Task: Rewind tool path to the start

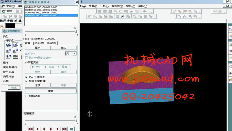Action: click(x=30, y=129)
